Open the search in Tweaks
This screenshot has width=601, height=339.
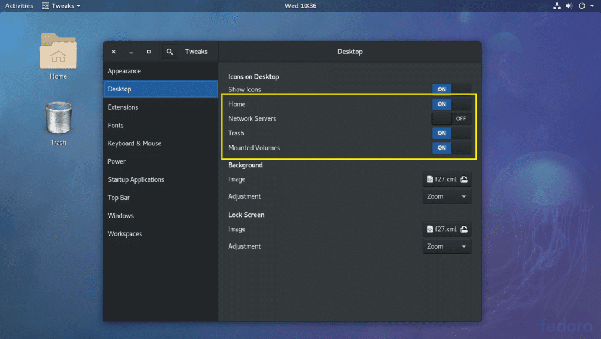pos(170,52)
